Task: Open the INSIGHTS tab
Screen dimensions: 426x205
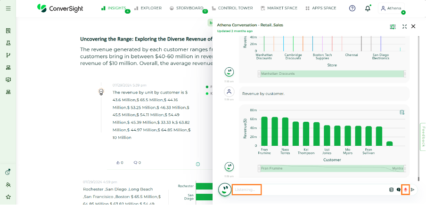Action: [113, 8]
